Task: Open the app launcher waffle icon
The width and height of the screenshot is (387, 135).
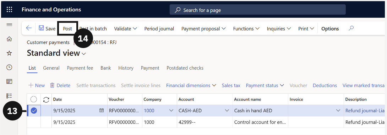Action: click(x=9, y=10)
